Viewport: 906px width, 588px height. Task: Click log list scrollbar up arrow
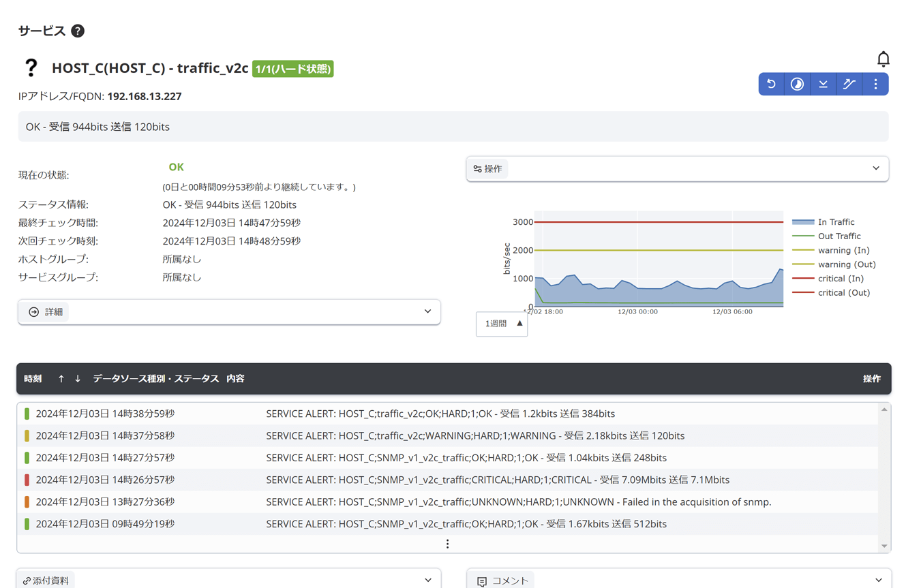[x=884, y=409]
